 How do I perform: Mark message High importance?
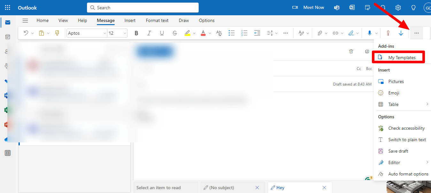point(388,33)
